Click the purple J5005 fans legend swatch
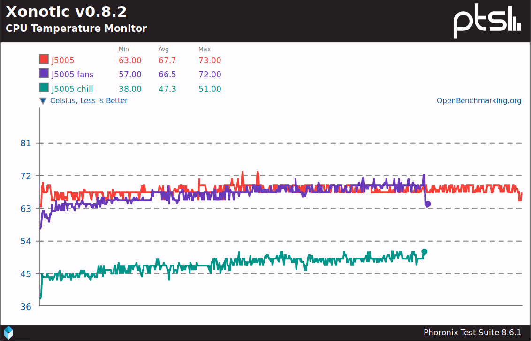This screenshot has height=341, width=531. tap(44, 74)
